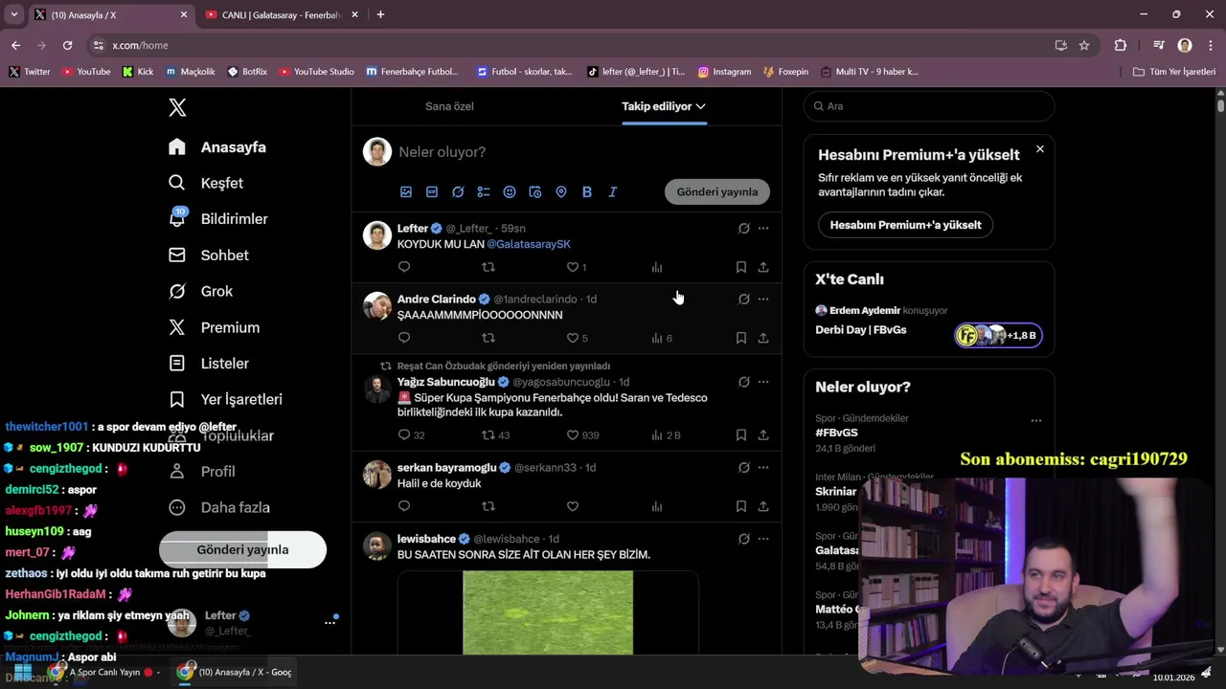The width and height of the screenshot is (1226, 689).
Task: Click Gönderi yayınla button in composer
Action: (x=717, y=191)
